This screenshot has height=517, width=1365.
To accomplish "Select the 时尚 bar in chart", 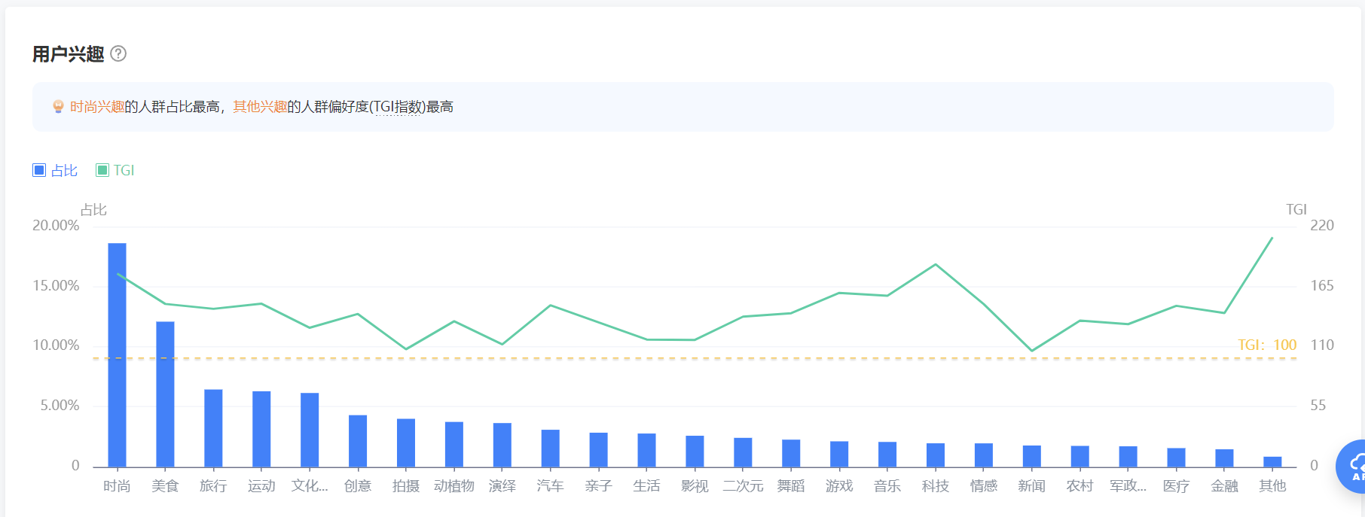I will 117,354.
